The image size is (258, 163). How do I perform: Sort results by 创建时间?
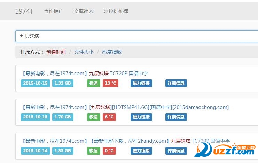click(x=56, y=52)
